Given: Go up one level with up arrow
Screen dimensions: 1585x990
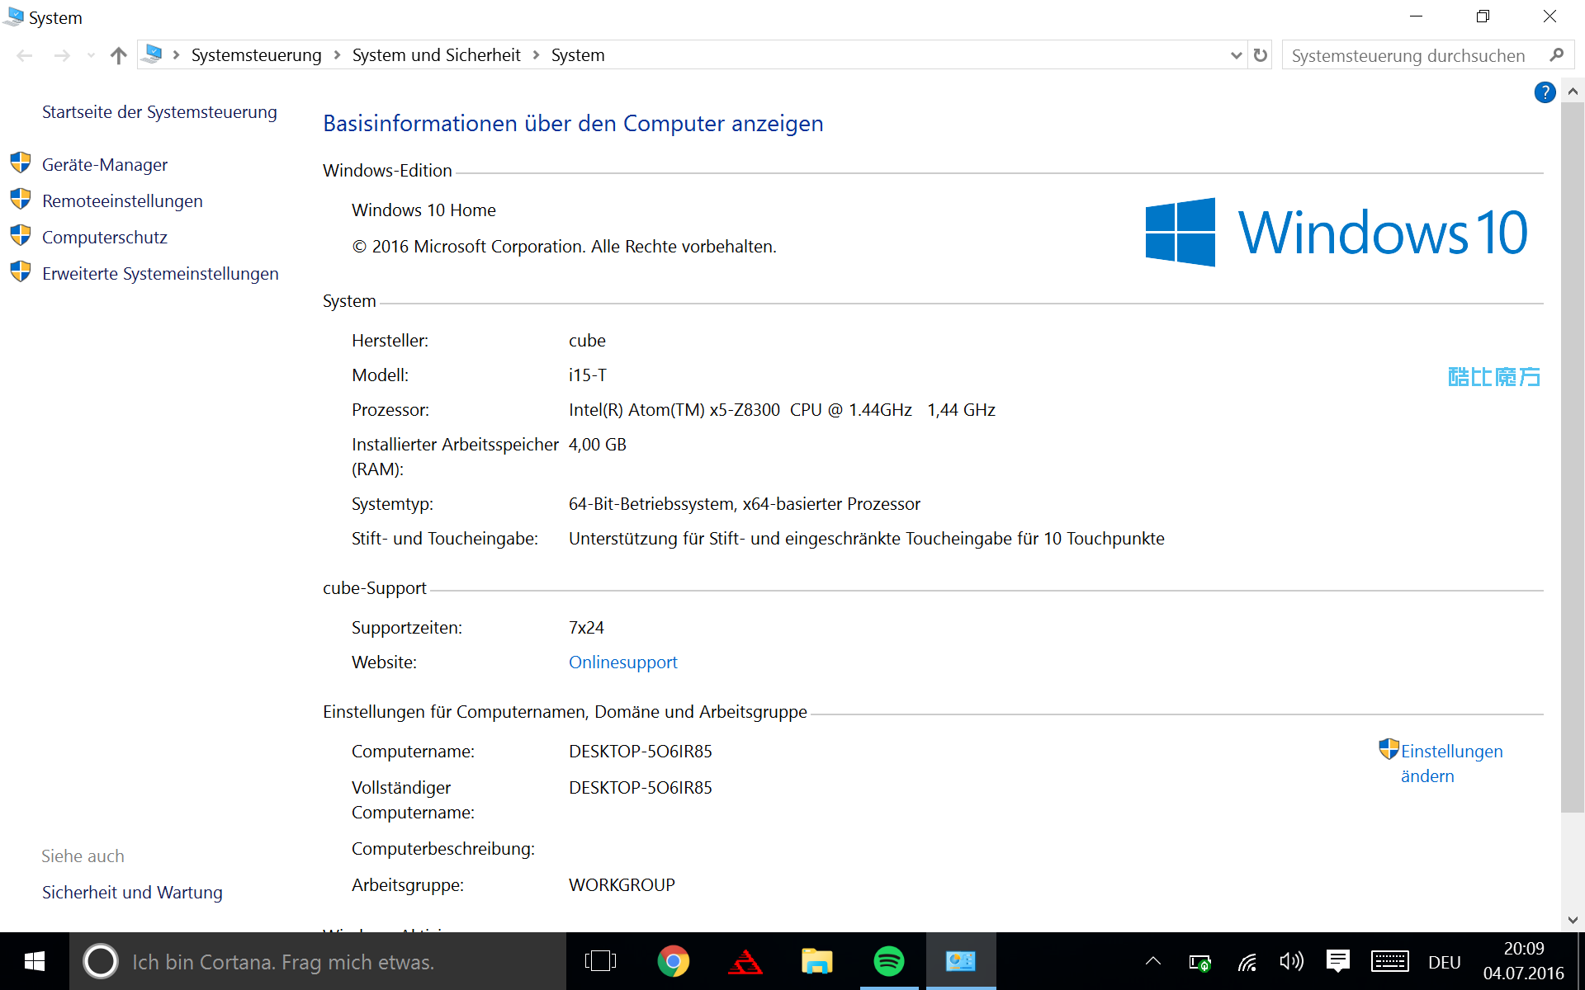Looking at the screenshot, I should [118, 55].
